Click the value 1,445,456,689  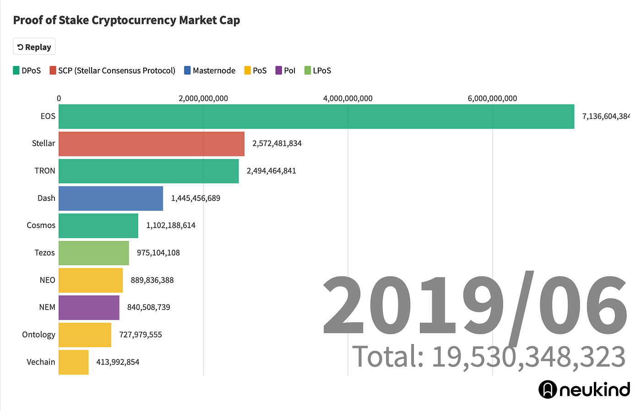tap(196, 198)
